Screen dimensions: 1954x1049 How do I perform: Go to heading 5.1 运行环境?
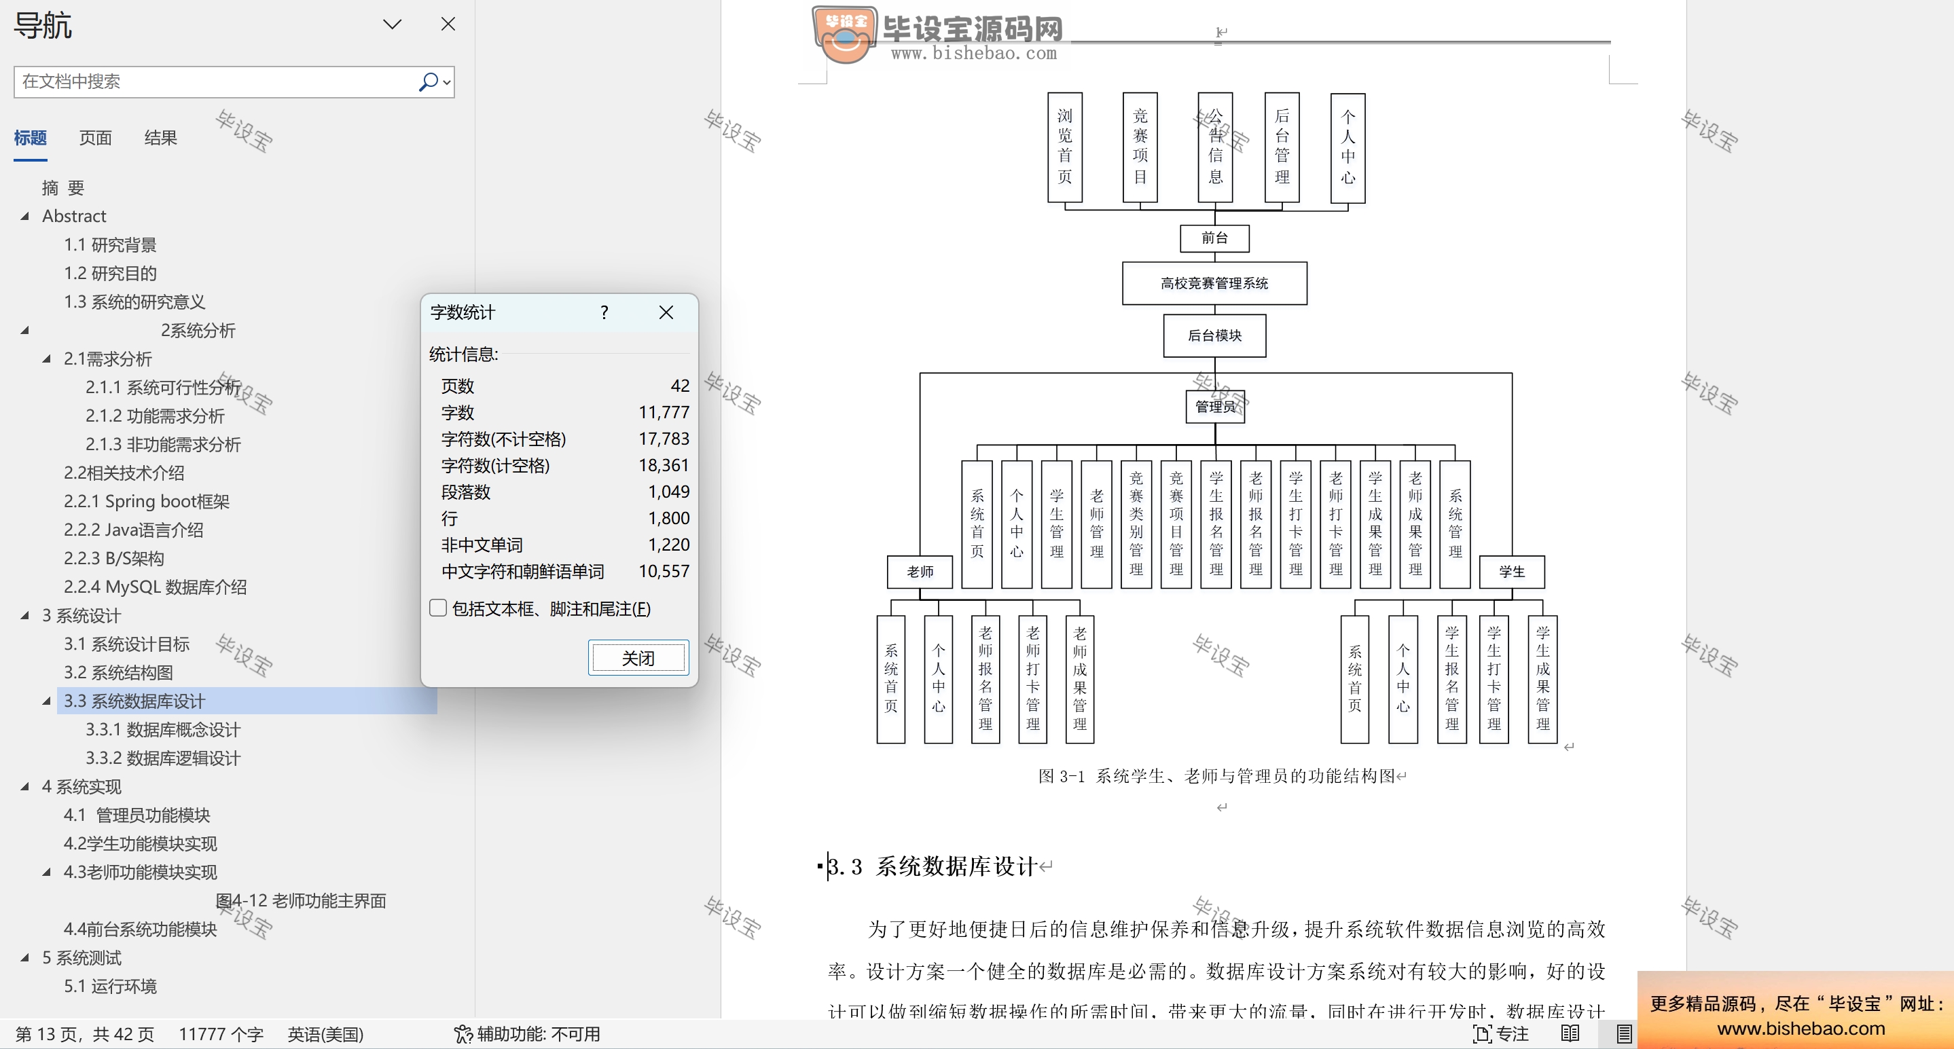(x=110, y=986)
